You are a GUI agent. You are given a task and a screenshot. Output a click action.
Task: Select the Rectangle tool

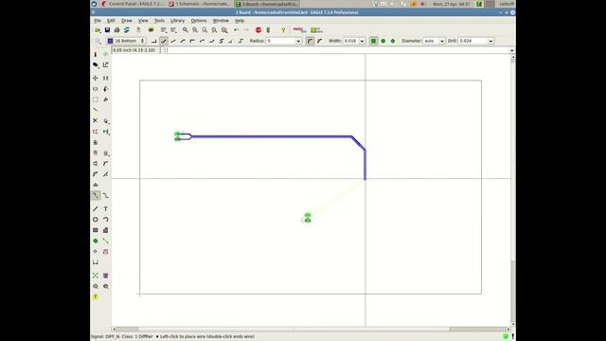[x=96, y=230]
